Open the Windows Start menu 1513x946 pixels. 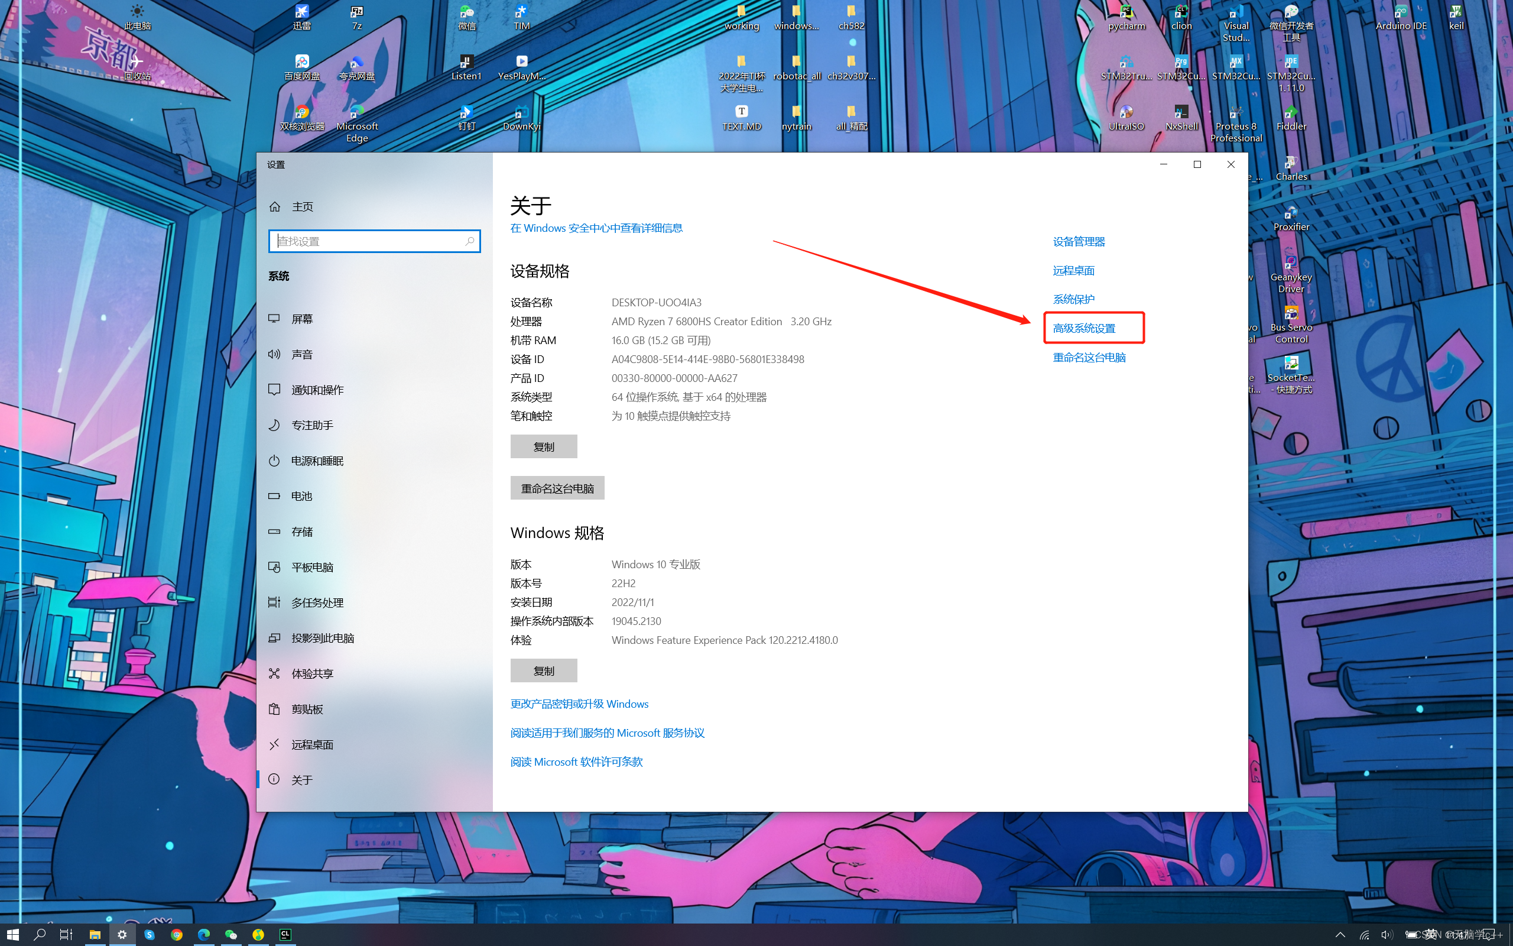12,934
